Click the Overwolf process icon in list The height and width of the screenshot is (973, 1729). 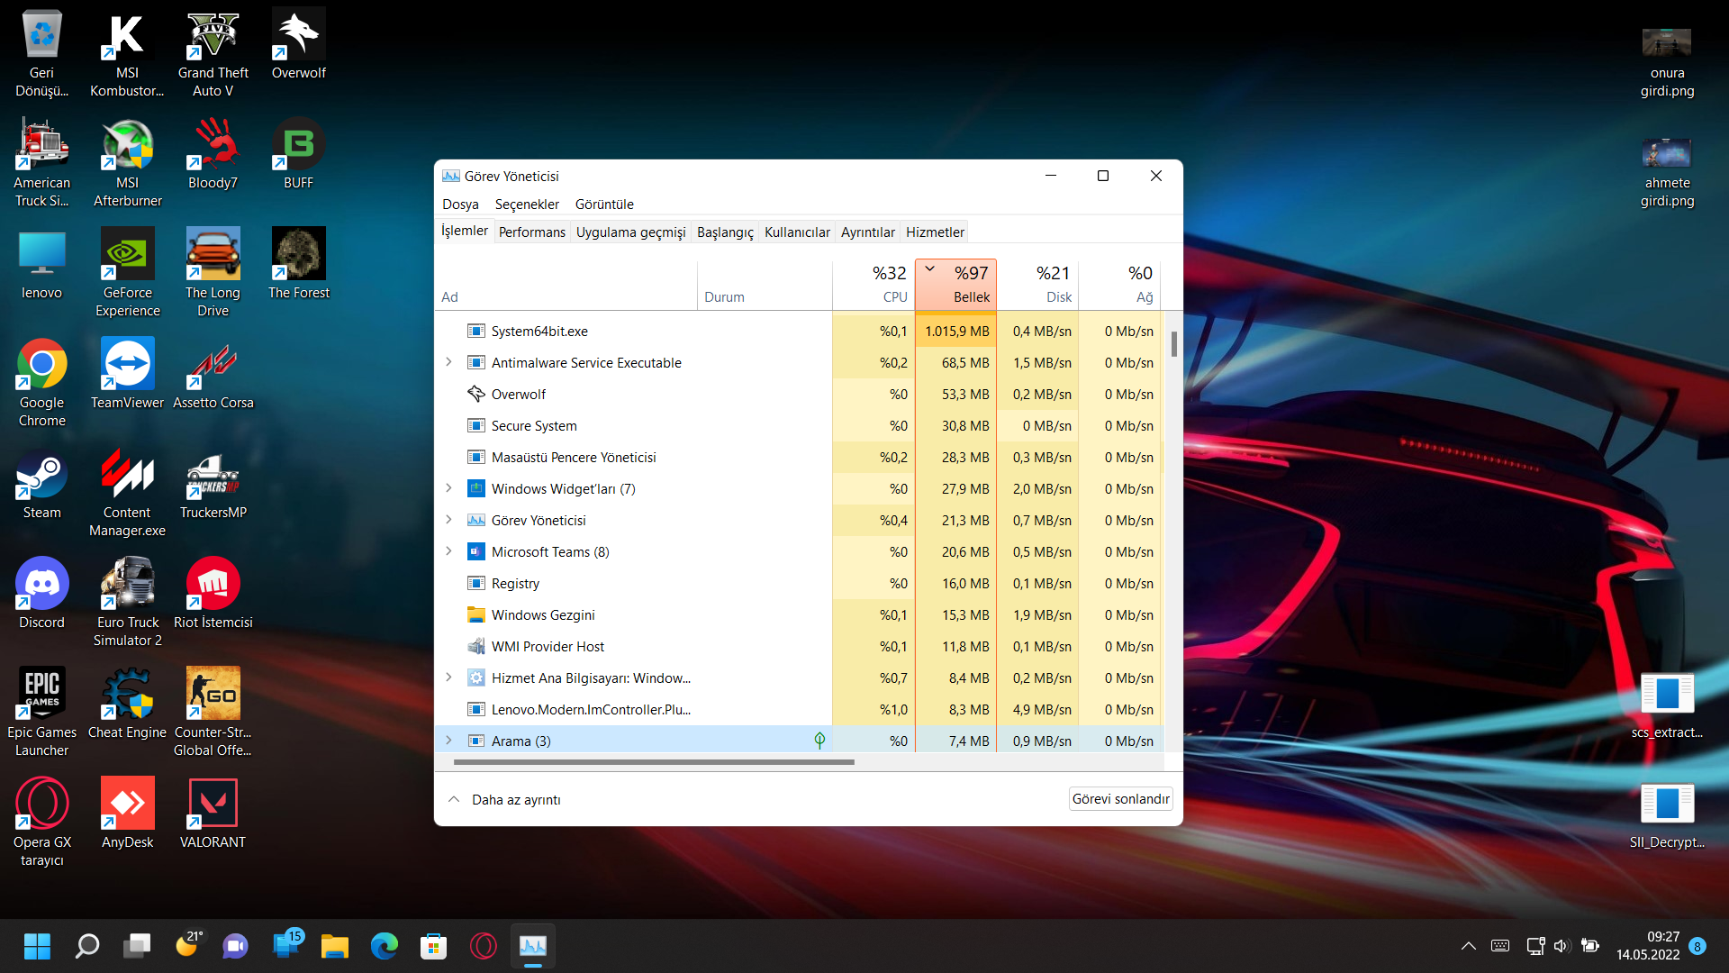coord(475,394)
